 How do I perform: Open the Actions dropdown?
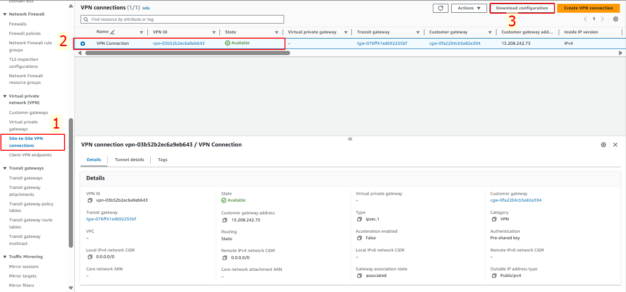(x=469, y=8)
